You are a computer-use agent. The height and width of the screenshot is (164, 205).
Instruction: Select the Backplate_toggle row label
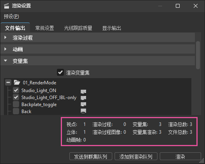point(39,105)
